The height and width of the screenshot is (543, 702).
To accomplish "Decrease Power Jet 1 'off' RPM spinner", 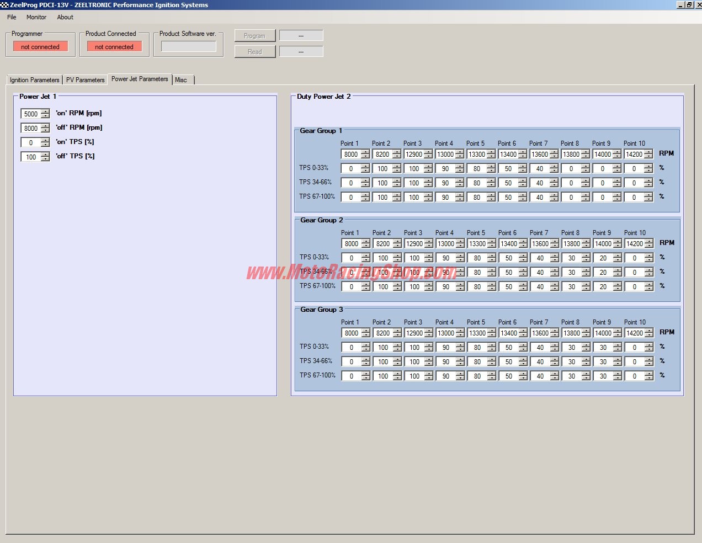I will click(45, 130).
